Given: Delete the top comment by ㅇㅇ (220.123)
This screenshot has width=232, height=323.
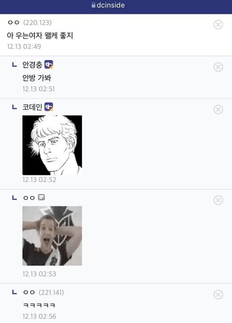Looking at the screenshot, I should coord(218,25).
